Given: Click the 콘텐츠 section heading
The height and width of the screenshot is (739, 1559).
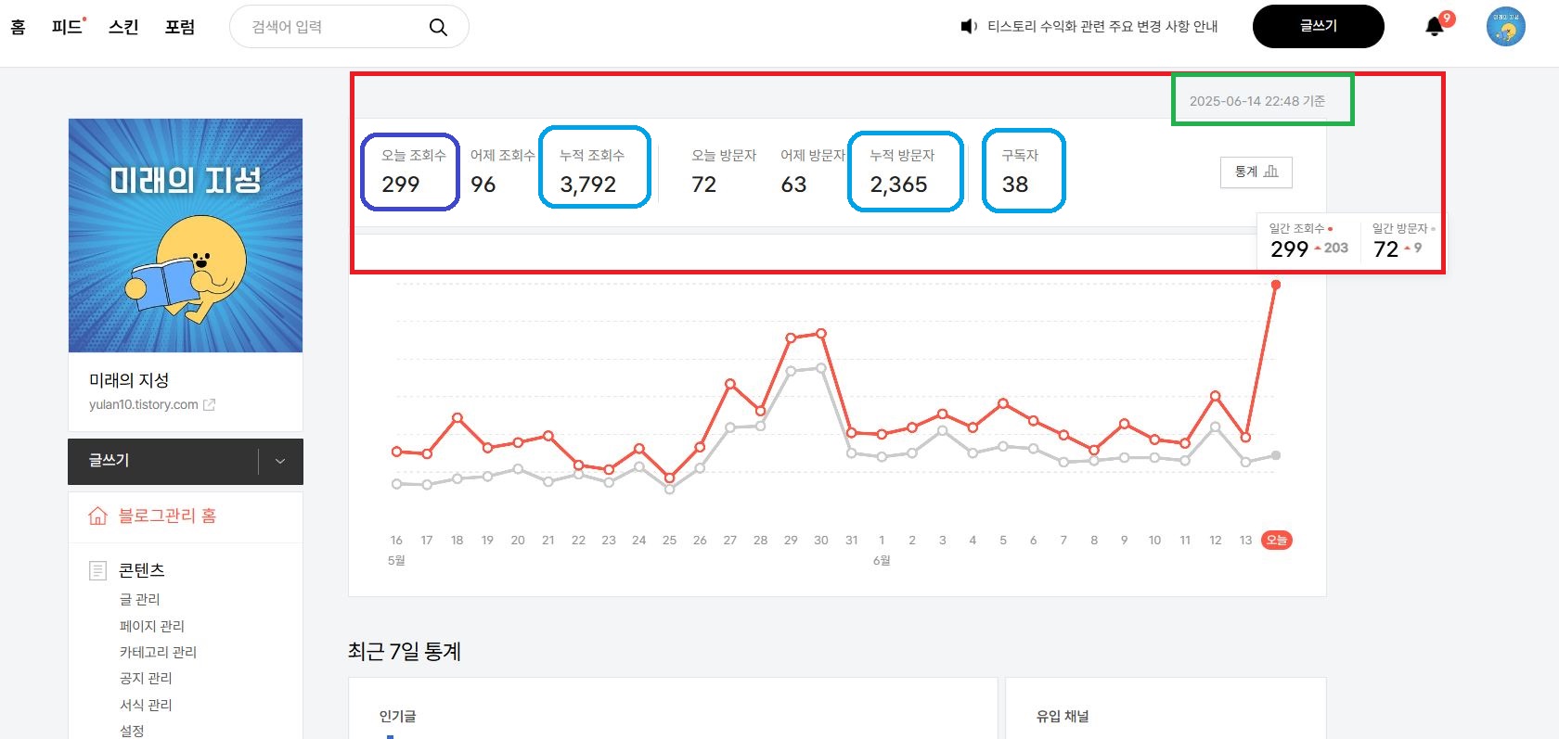Looking at the screenshot, I should pyautogui.click(x=142, y=570).
